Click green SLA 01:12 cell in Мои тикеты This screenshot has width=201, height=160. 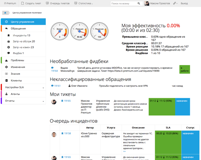(x=162, y=107)
